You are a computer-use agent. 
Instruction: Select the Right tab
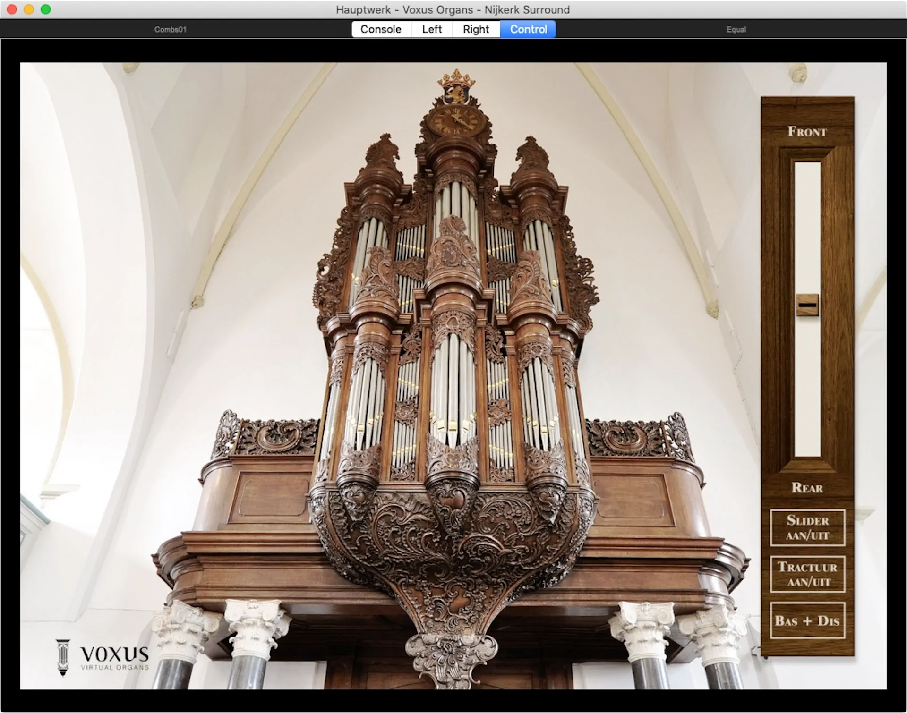click(x=476, y=29)
